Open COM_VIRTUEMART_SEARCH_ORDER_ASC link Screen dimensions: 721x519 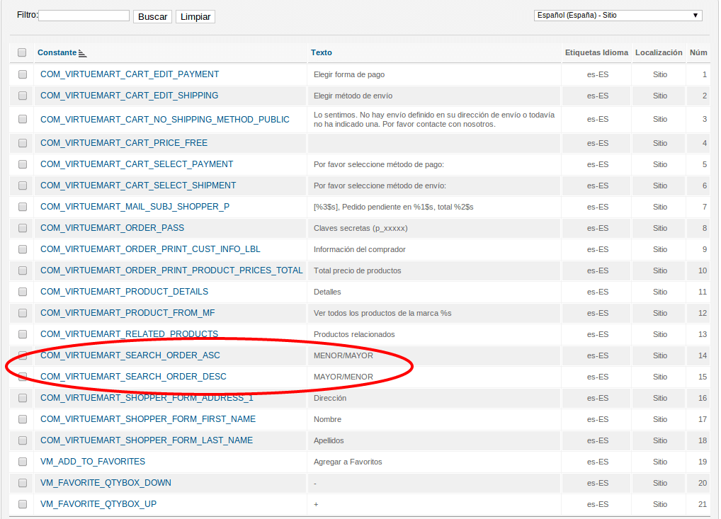pos(130,355)
